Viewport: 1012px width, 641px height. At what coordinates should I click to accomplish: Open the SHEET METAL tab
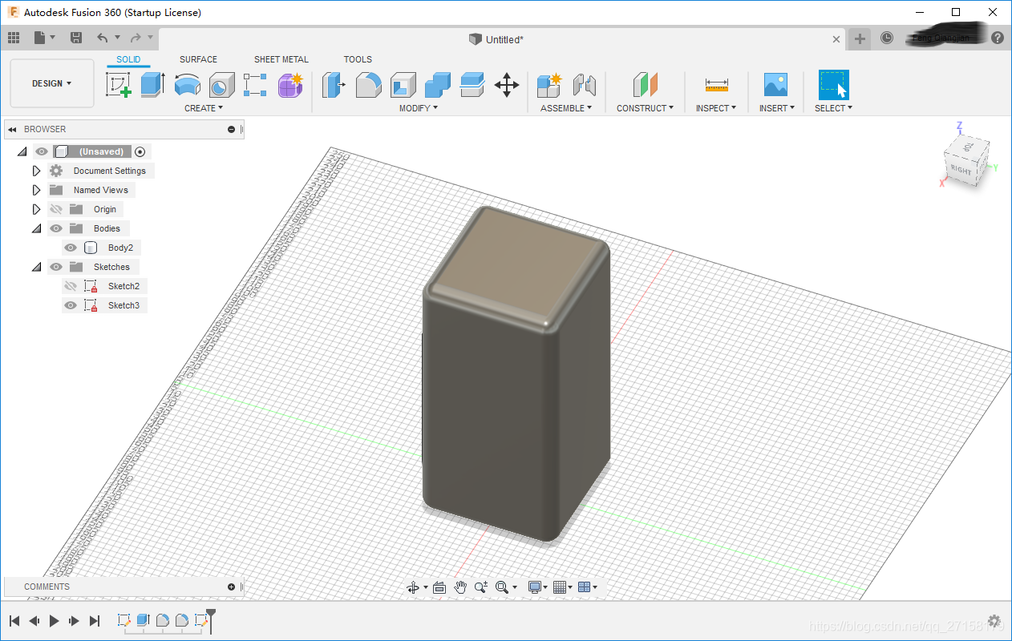coord(281,59)
